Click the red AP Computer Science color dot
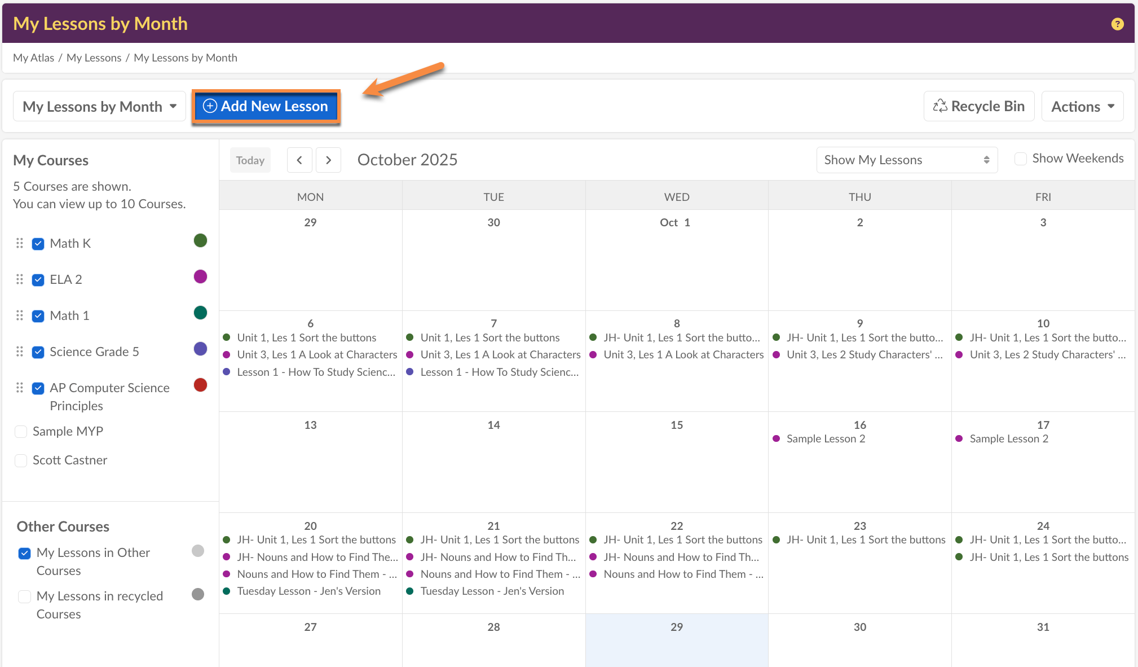Viewport: 1138px width, 667px height. point(200,385)
